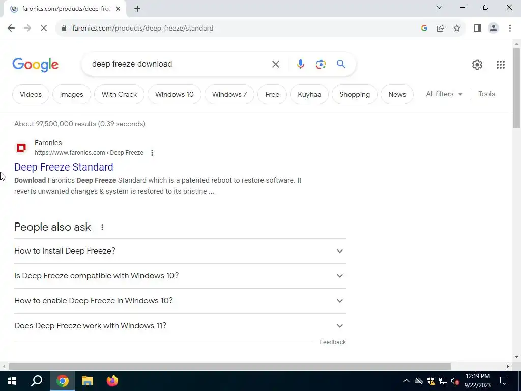Open the Google apps grid
The width and height of the screenshot is (521, 391).
pos(501,65)
